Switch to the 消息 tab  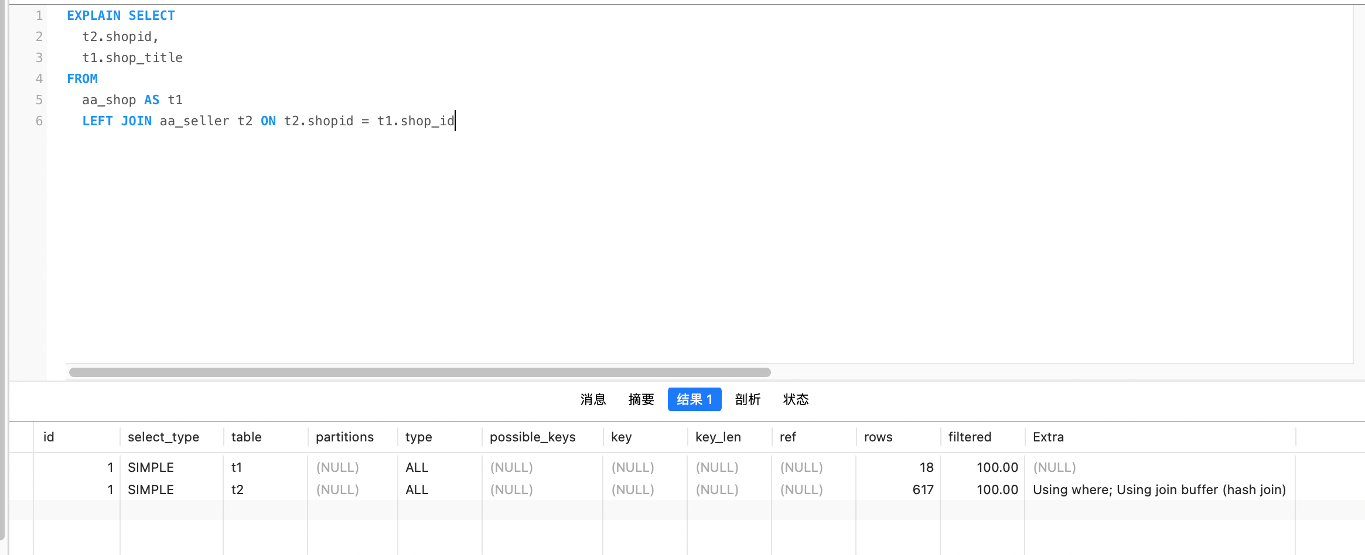[593, 399]
